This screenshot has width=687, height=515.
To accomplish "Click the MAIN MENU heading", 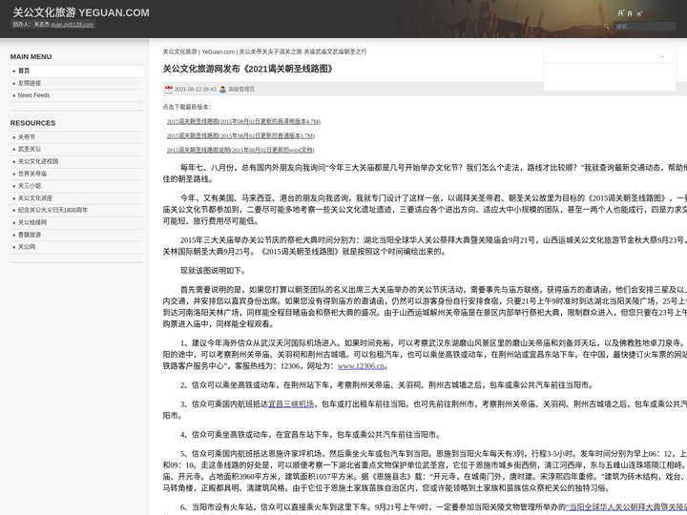I will [31, 57].
